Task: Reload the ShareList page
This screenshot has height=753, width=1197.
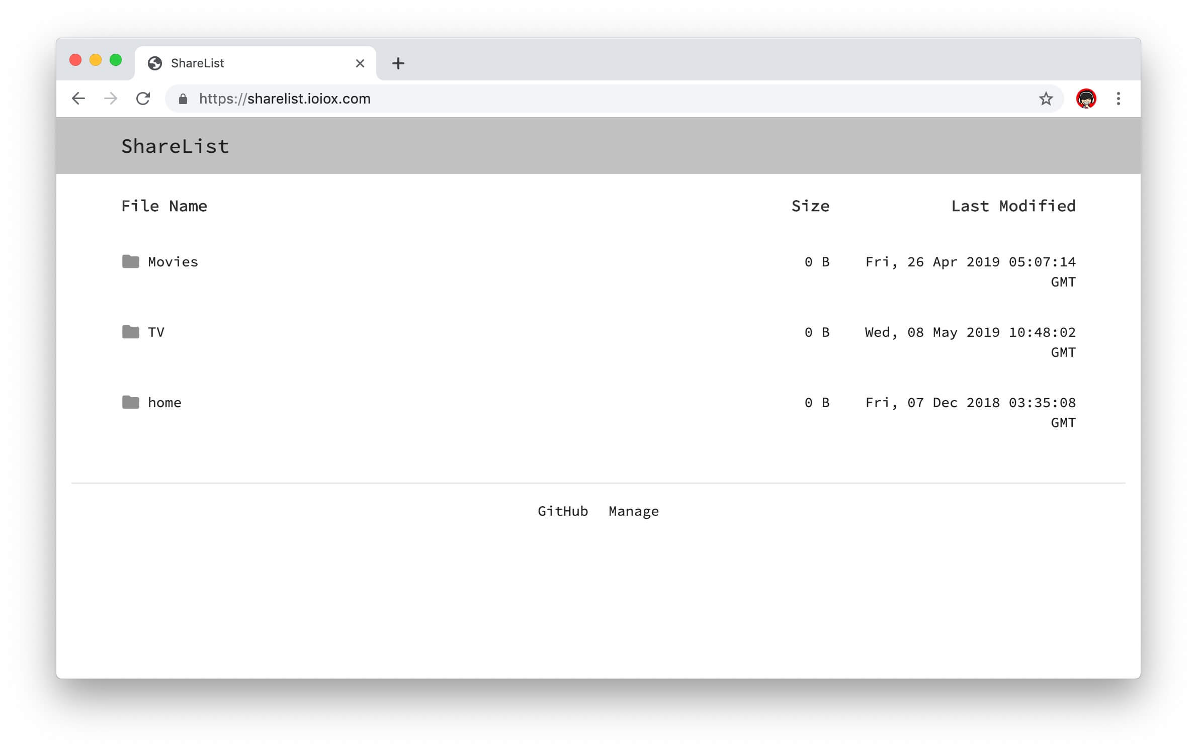Action: pyautogui.click(x=143, y=99)
